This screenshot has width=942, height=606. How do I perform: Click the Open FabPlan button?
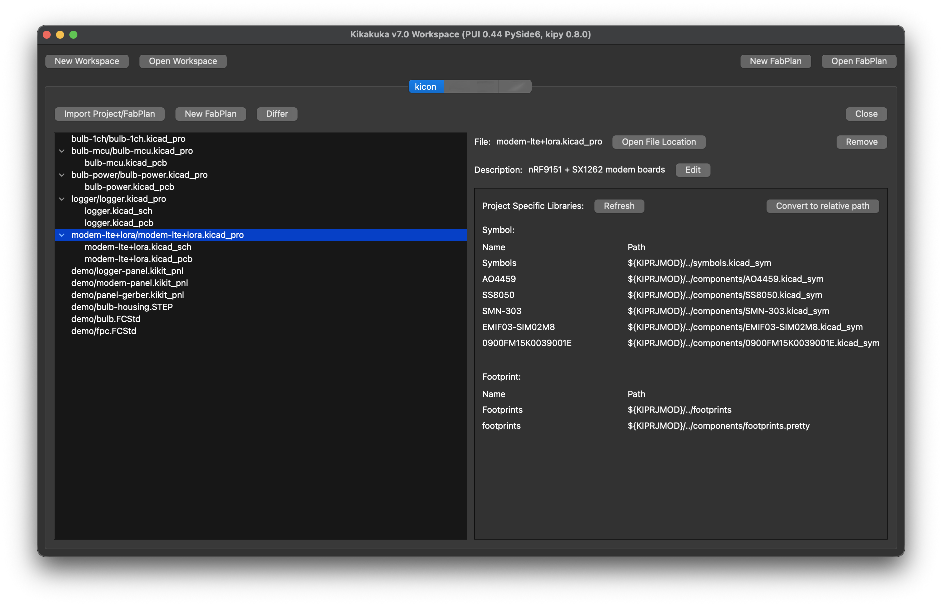(x=859, y=61)
